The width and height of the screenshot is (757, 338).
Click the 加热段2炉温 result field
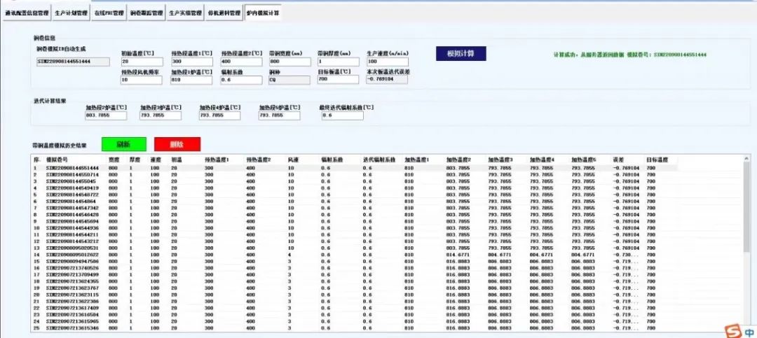click(106, 115)
